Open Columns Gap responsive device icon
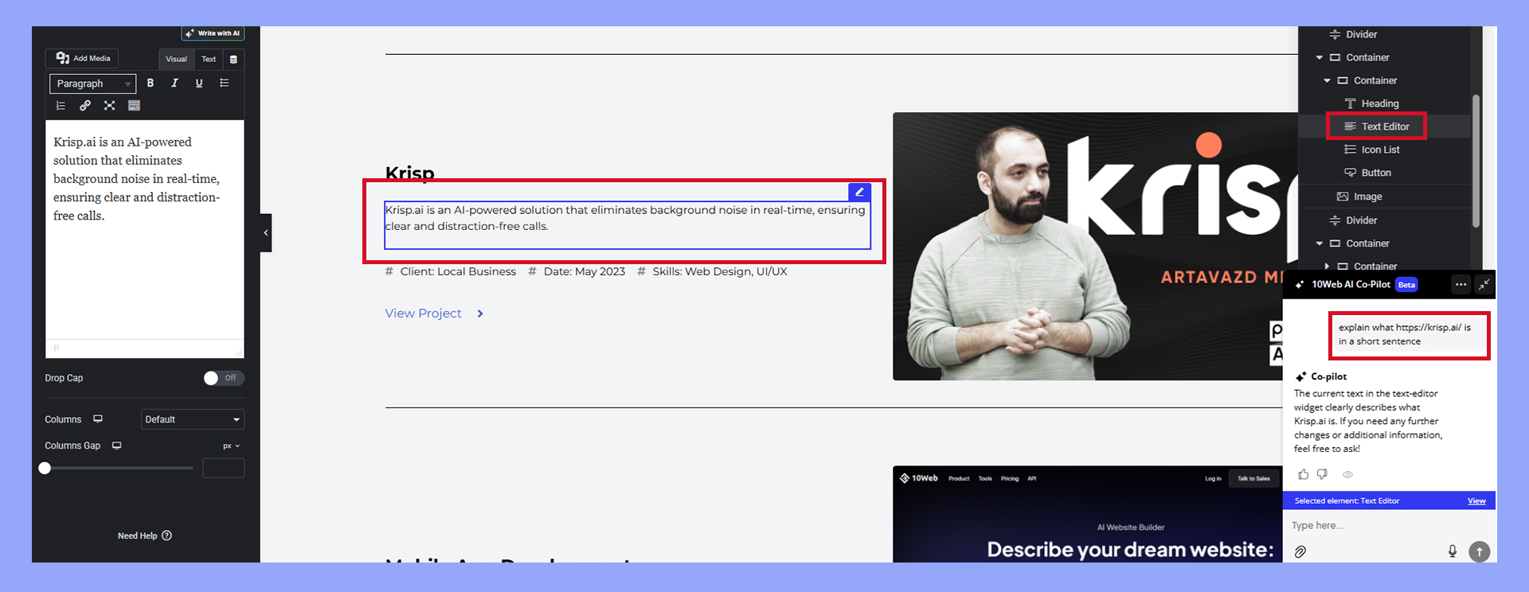The width and height of the screenshot is (1529, 592). click(117, 446)
